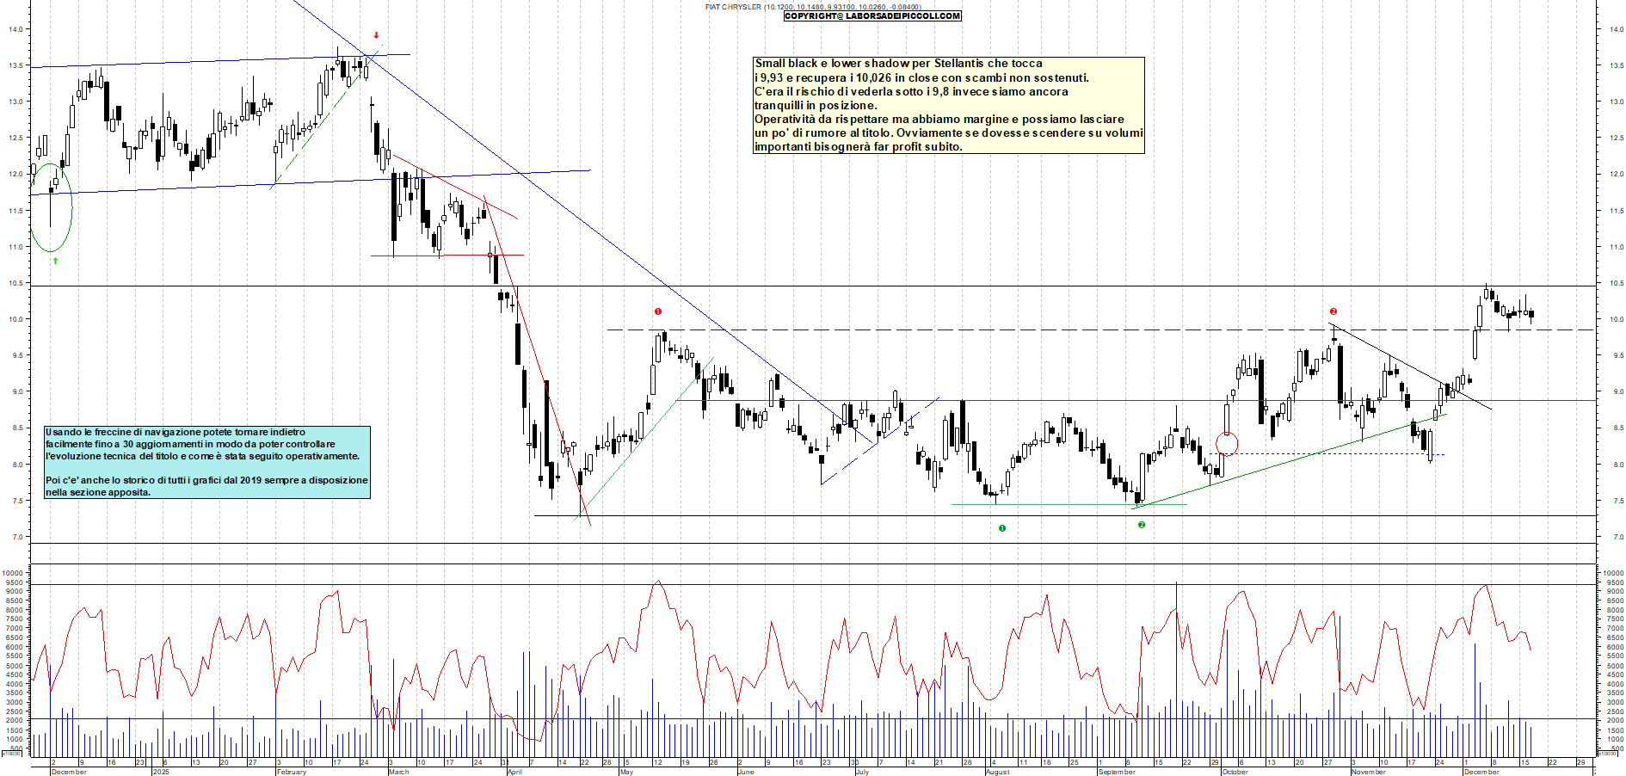Image resolution: width=1626 pixels, height=776 pixels.
Task: Click the cyan navigation info box
Action: pyautogui.click(x=207, y=462)
